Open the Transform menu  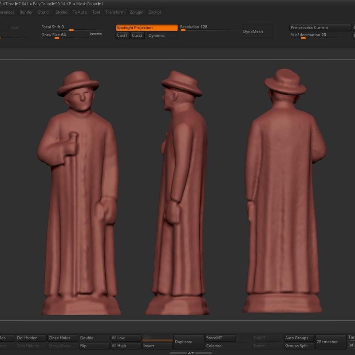pos(114,12)
